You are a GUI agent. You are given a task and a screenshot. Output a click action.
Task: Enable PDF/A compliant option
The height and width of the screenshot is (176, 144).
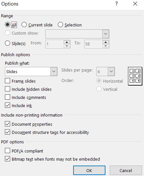8,151
